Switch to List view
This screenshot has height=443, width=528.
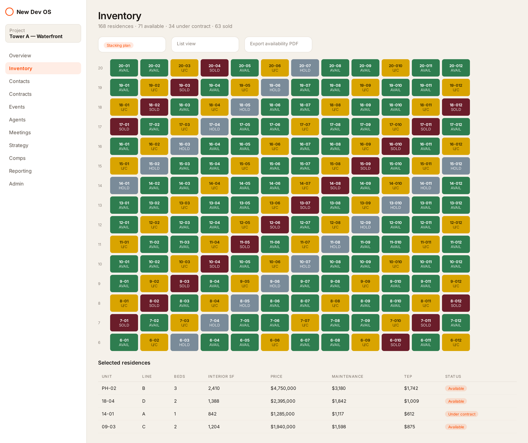[205, 45]
